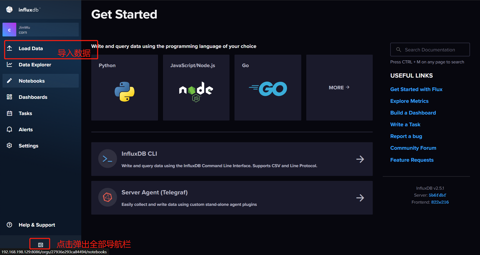
Task: Click the InfluxDB logo icon
Action: pos(9,9)
